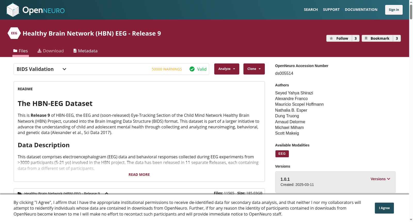Click version number 1.0.1
Screen dimensions: 413x222
285,179
